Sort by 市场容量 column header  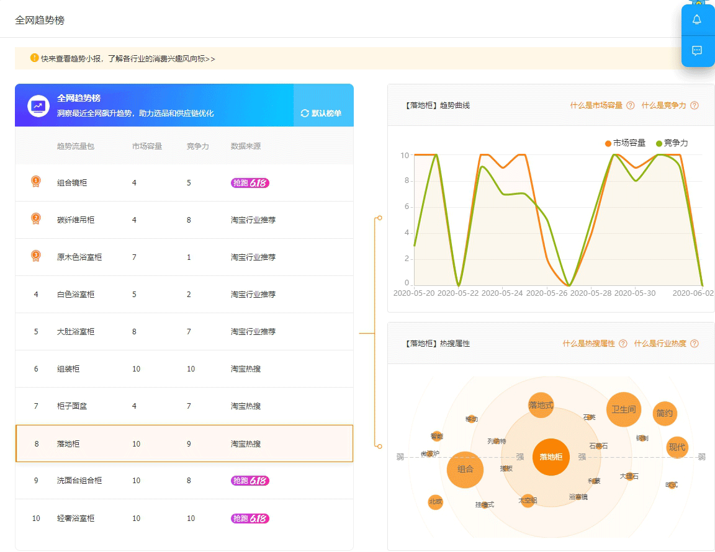[147, 146]
